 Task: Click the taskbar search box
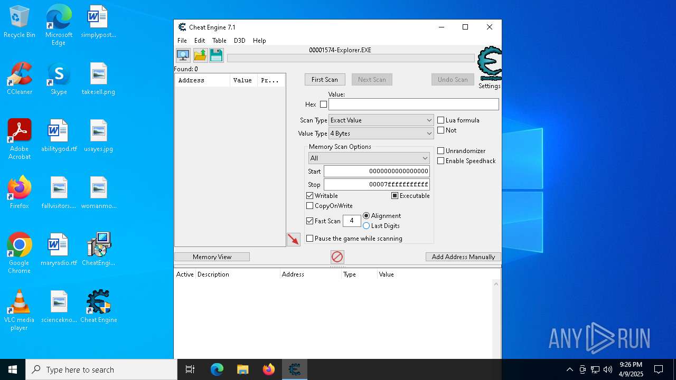101,369
